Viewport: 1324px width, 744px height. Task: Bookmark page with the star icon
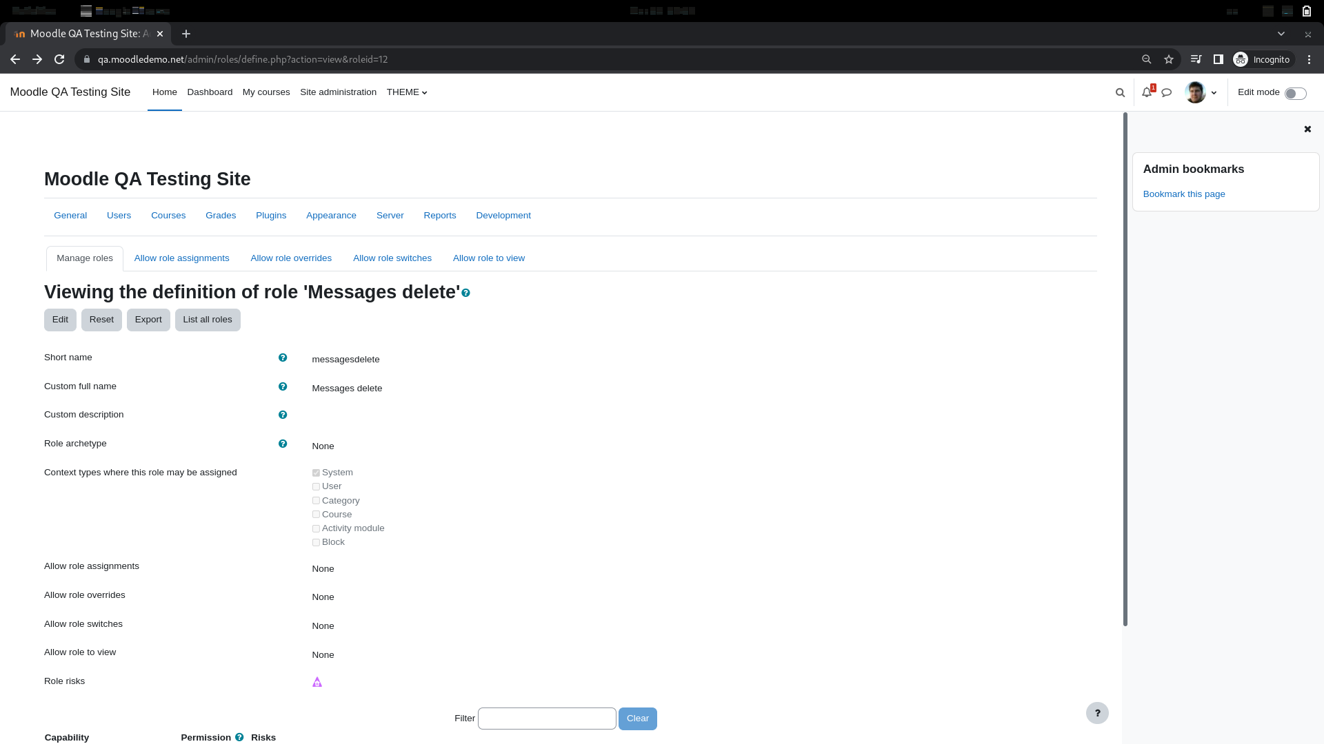(x=1169, y=59)
